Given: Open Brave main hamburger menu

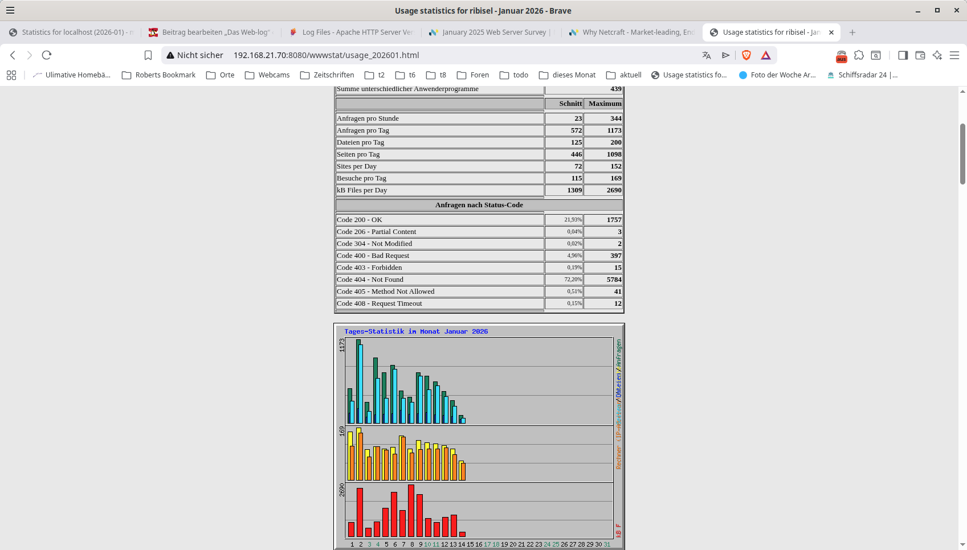Looking at the screenshot, I should tap(954, 55).
